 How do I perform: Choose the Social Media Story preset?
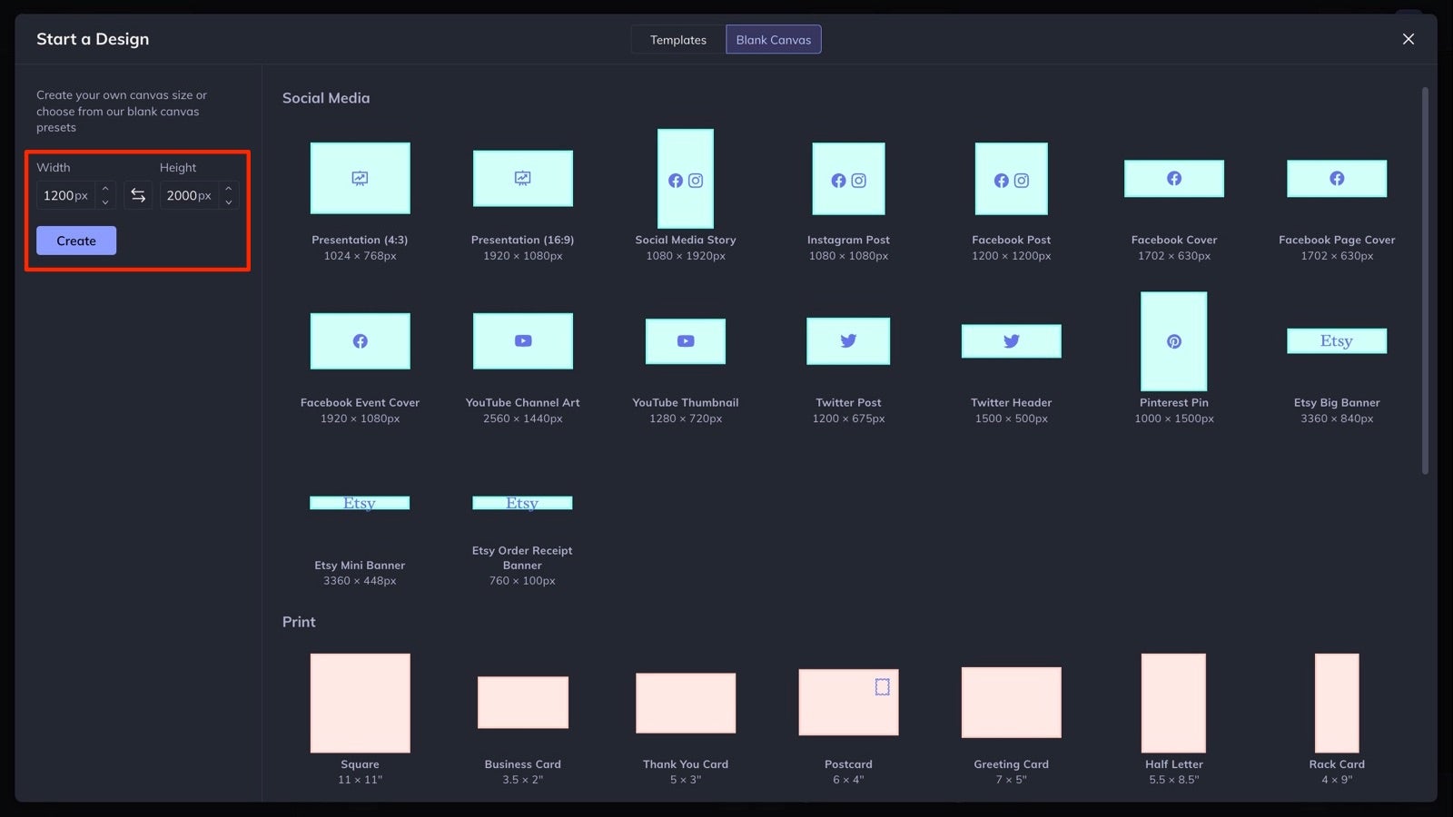pos(685,179)
